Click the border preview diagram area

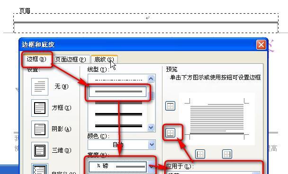coord(217,119)
